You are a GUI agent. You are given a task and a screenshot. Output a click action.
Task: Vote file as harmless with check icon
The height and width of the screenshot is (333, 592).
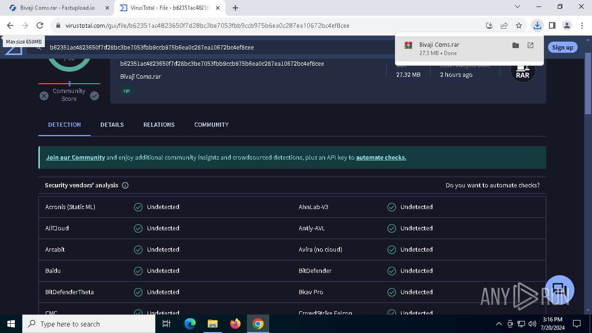pyautogui.click(x=94, y=96)
